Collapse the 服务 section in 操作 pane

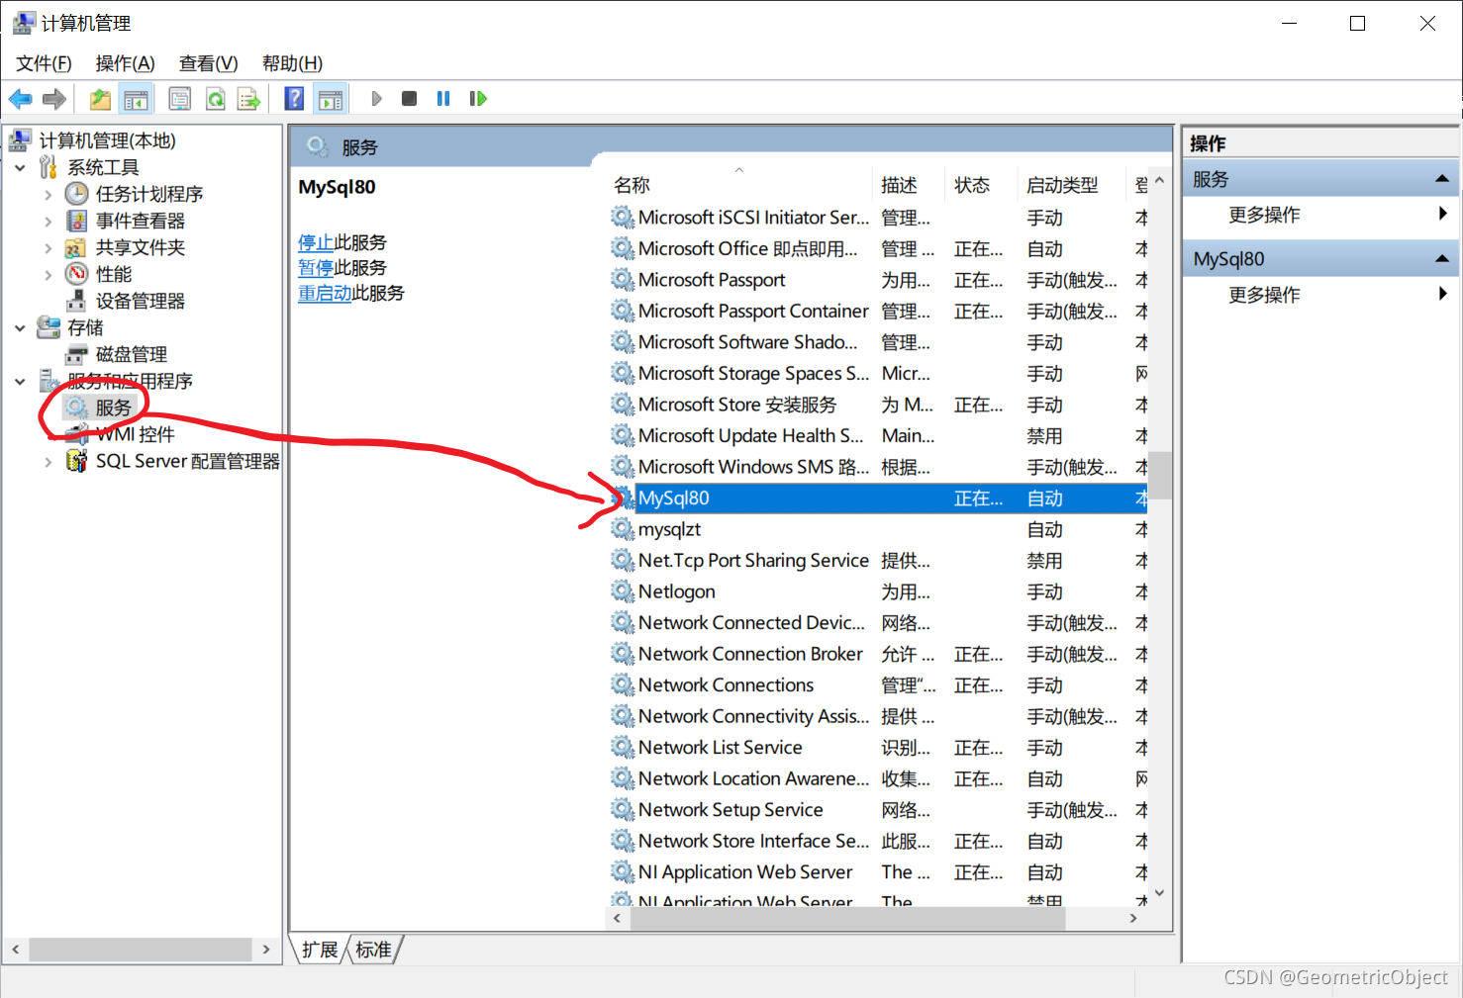[x=1442, y=179]
